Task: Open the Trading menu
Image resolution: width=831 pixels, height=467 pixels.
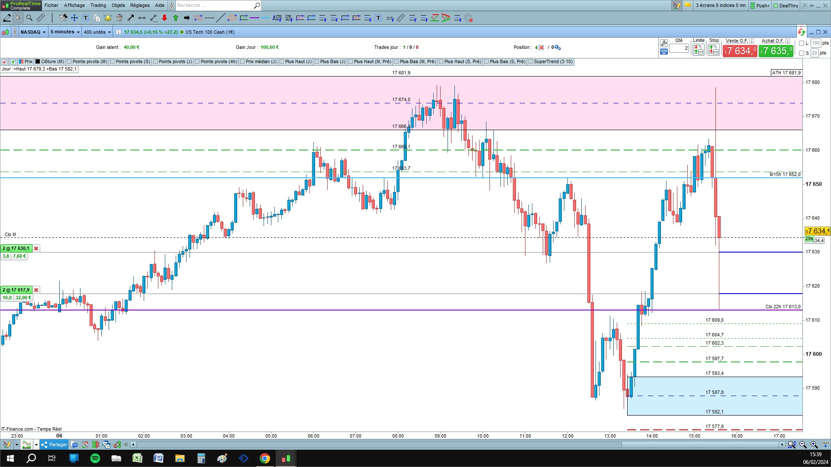Action: (98, 5)
